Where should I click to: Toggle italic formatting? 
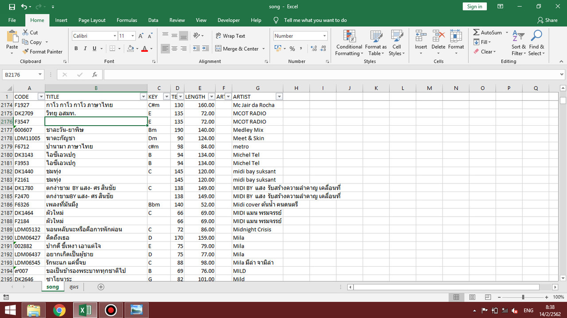click(x=85, y=49)
